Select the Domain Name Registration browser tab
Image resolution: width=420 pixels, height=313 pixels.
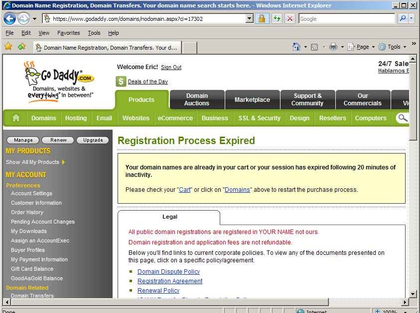coord(107,48)
